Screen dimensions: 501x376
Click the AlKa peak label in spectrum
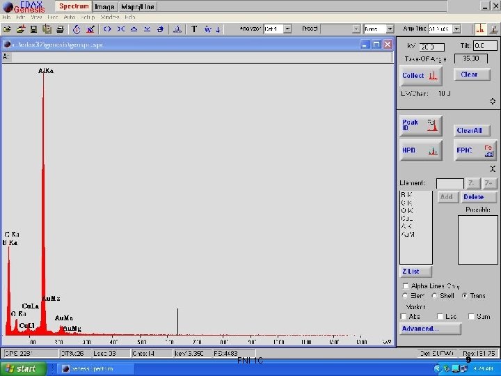pyautogui.click(x=46, y=71)
